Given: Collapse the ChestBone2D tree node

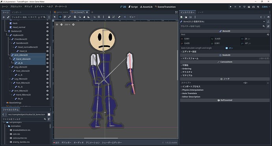Looking at the screenshot, I should click(10, 39).
